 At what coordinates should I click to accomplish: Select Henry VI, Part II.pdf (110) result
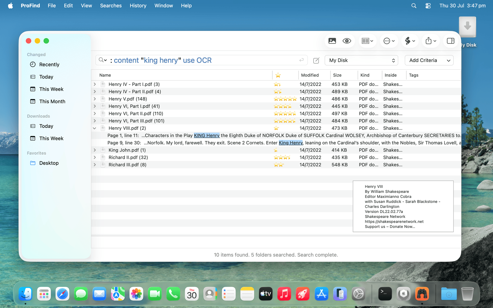pos(136,113)
